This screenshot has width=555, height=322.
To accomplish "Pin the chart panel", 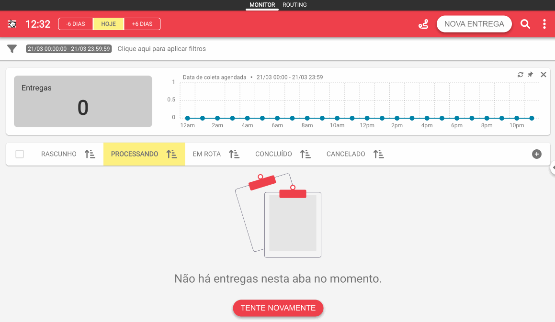I will tap(530, 75).
